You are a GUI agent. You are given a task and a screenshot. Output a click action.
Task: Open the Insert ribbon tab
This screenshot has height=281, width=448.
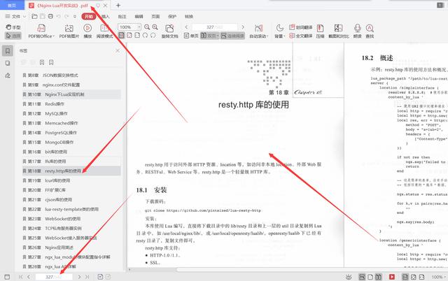coord(106,17)
